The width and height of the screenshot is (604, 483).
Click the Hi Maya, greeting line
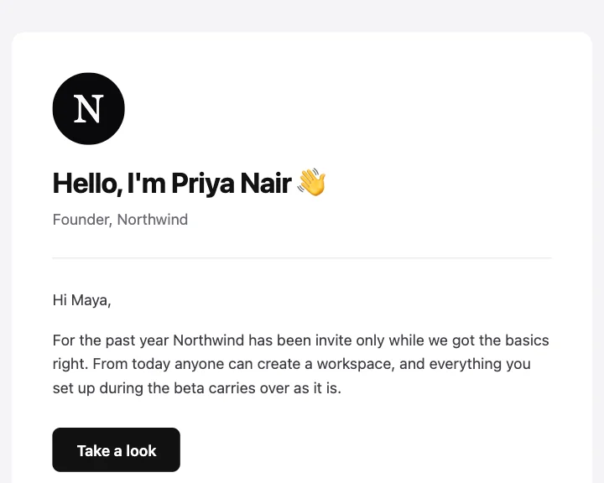pyautogui.click(x=81, y=300)
